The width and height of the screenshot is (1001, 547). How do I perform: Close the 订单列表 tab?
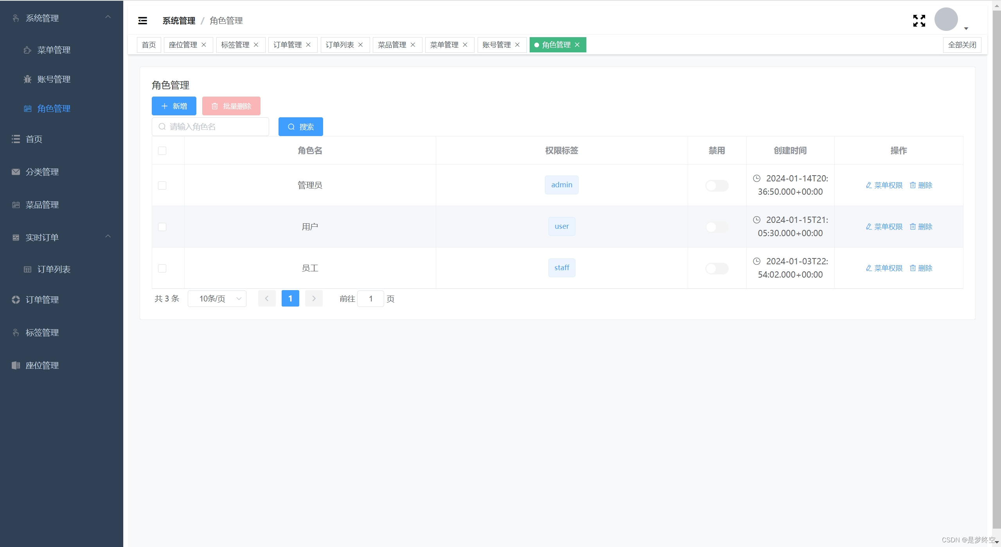(361, 45)
